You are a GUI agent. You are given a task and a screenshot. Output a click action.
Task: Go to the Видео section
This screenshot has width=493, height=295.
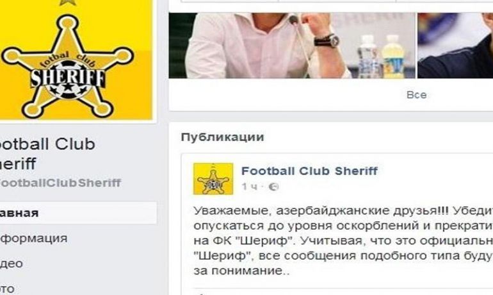pos(12,264)
